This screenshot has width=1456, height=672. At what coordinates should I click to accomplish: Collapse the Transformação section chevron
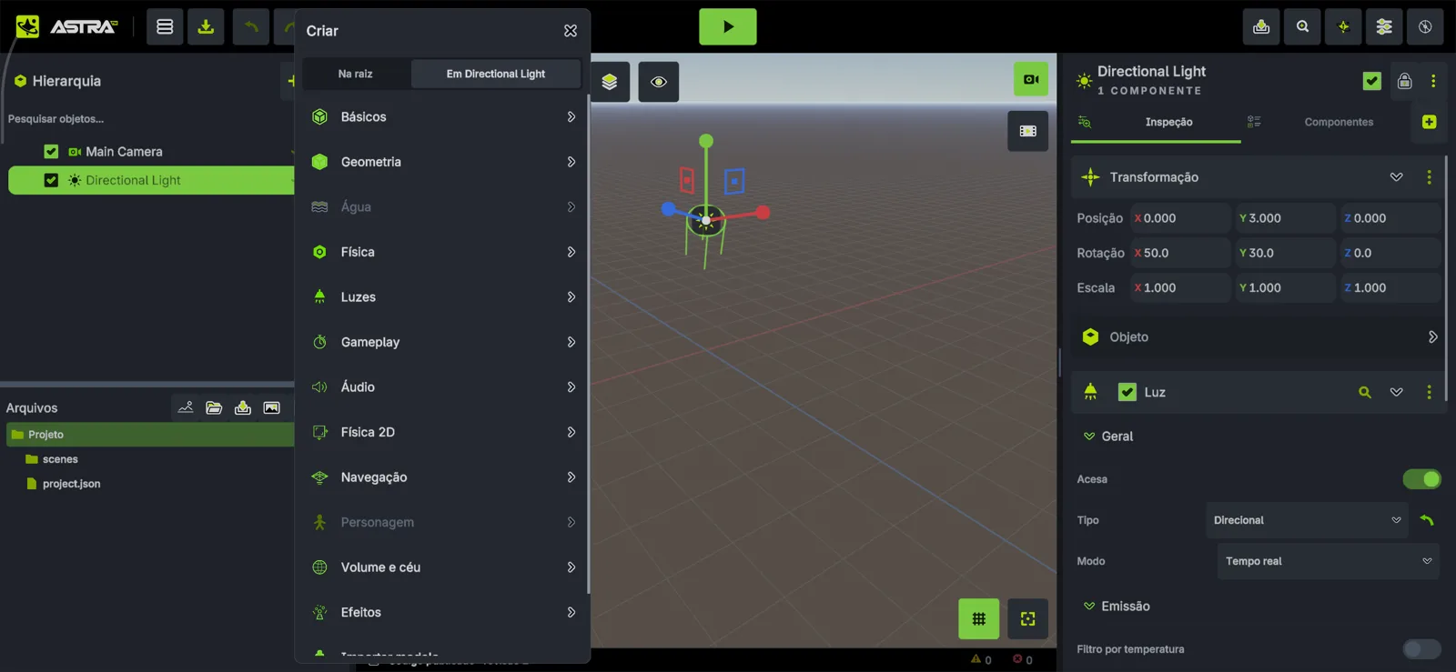1397,177
